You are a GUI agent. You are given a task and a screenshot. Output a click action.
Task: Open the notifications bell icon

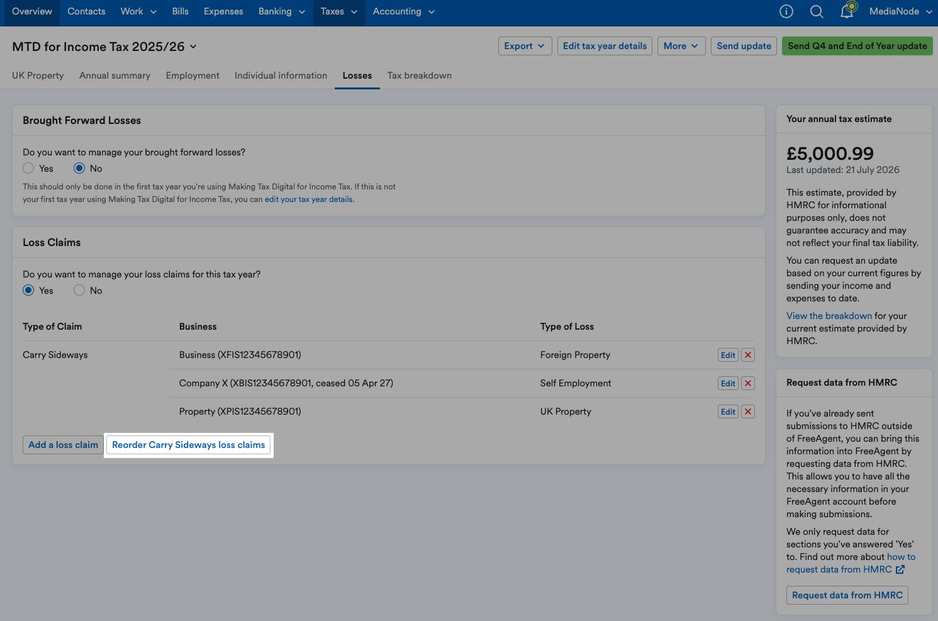click(847, 11)
